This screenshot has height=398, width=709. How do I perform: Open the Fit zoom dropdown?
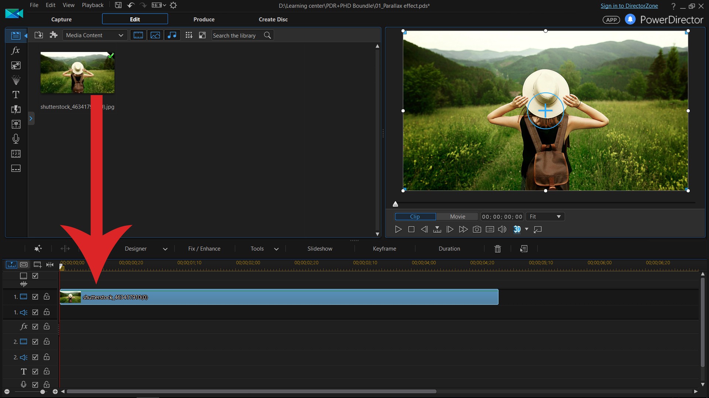545,217
